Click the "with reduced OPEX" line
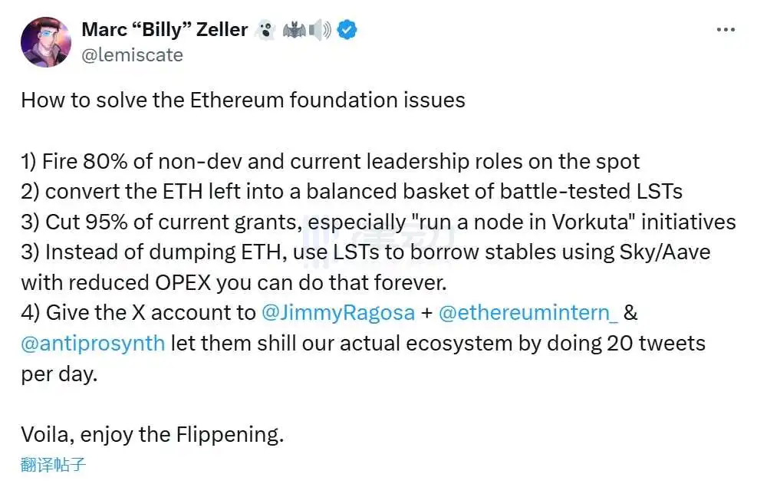The width and height of the screenshot is (757, 484). (x=234, y=282)
